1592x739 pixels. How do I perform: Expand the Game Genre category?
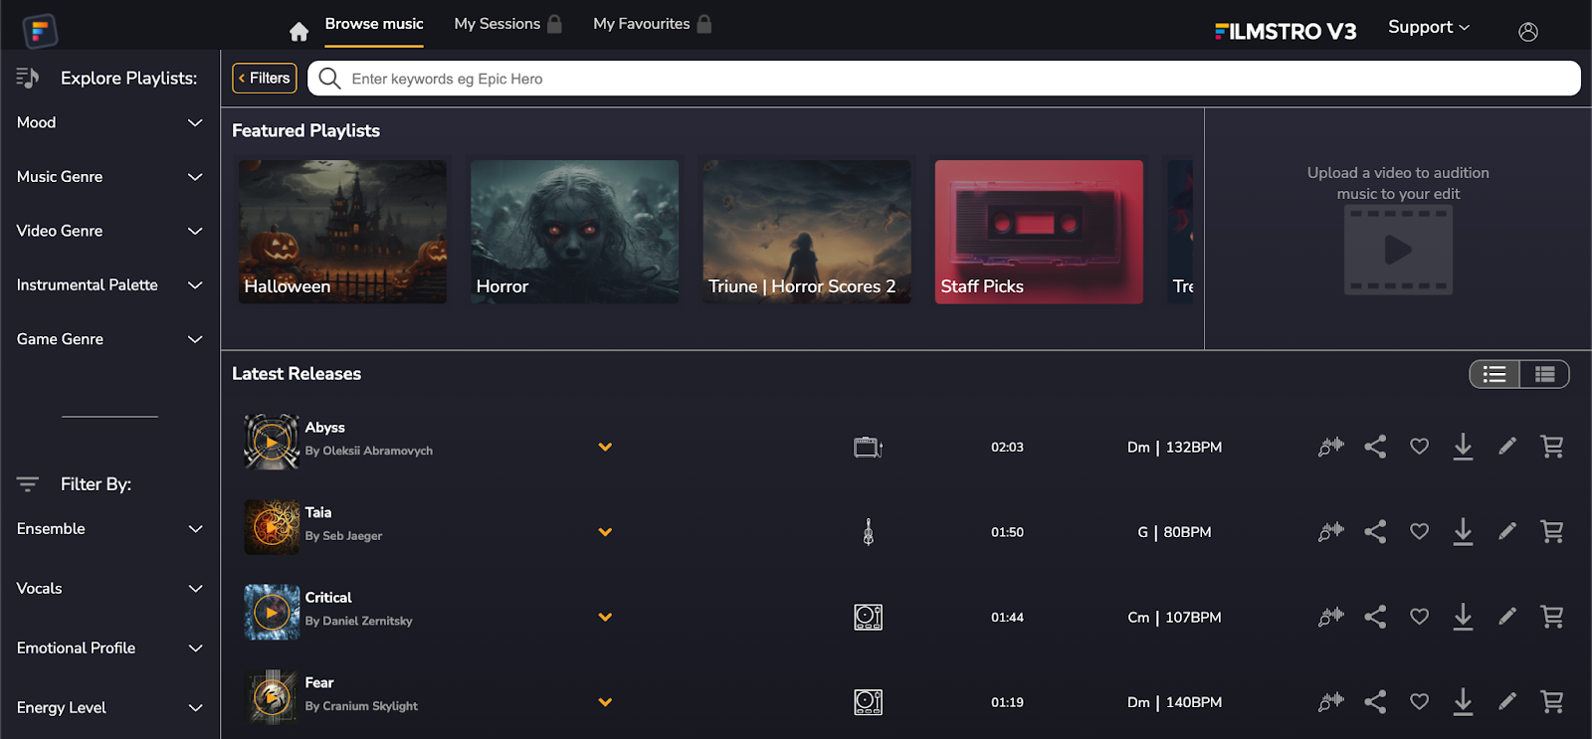pos(109,339)
